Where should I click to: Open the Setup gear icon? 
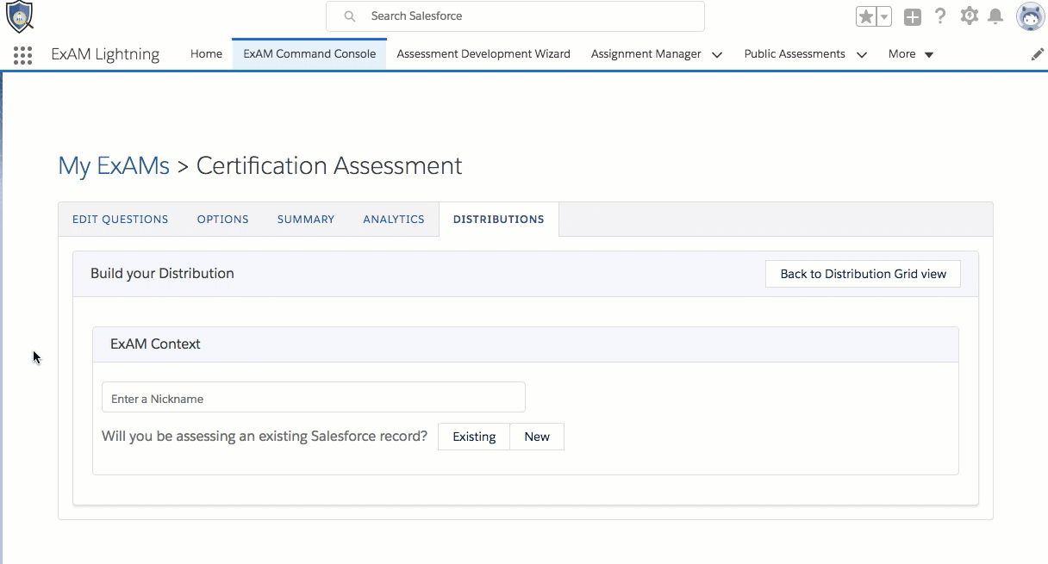click(970, 15)
